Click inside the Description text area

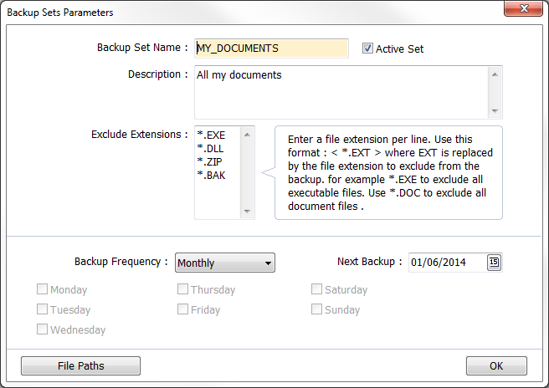coord(341,92)
